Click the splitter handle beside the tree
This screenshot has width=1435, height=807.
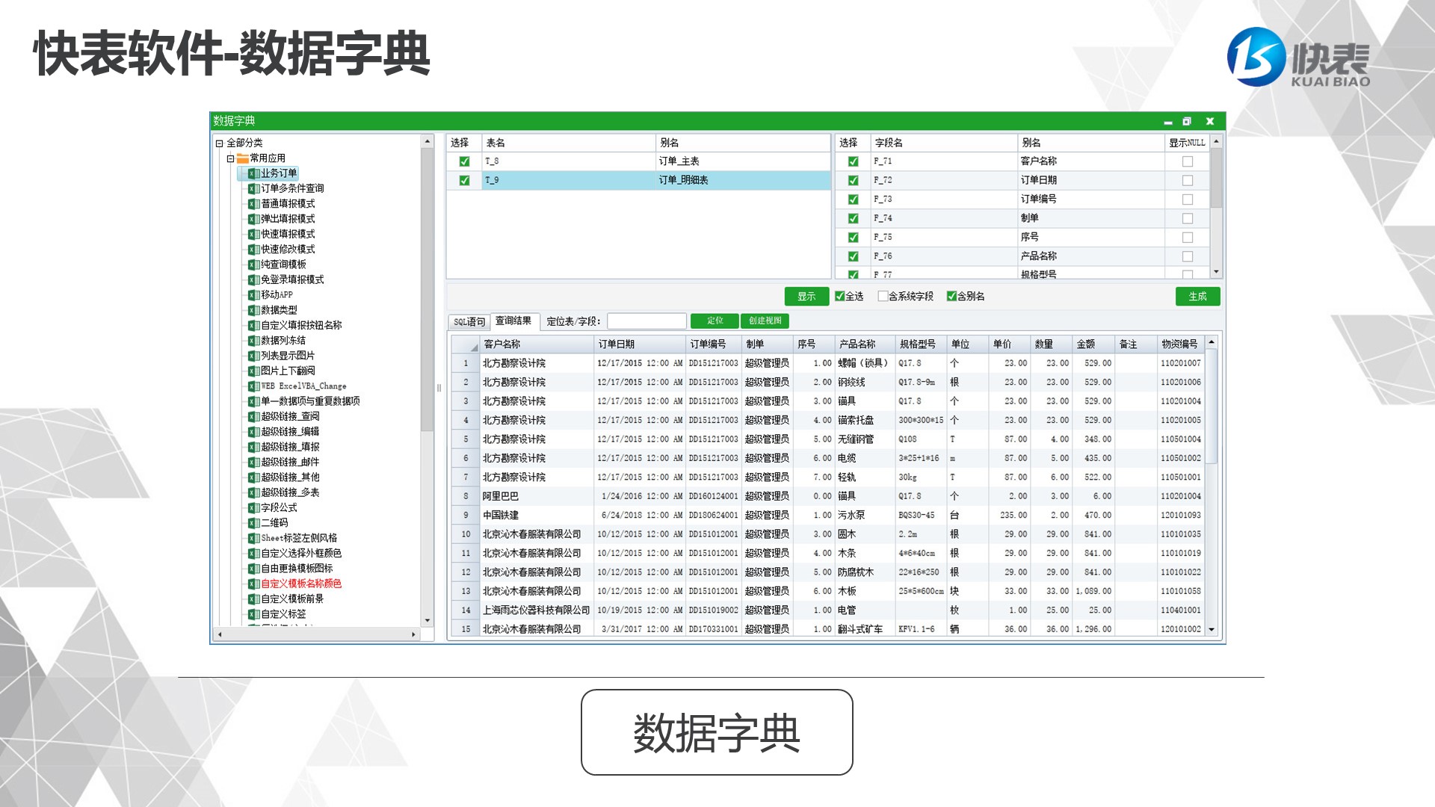(439, 388)
